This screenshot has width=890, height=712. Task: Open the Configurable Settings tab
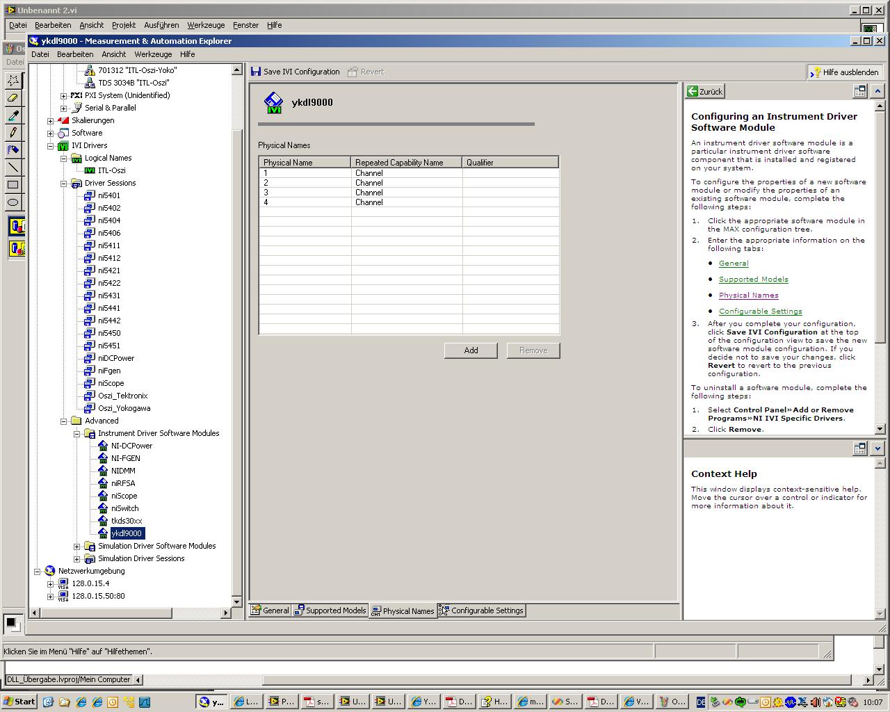tap(481, 610)
